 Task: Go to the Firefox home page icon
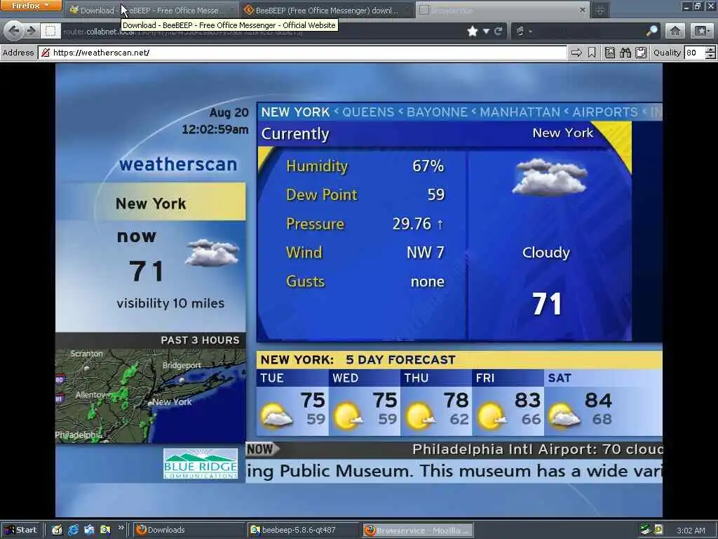(675, 31)
